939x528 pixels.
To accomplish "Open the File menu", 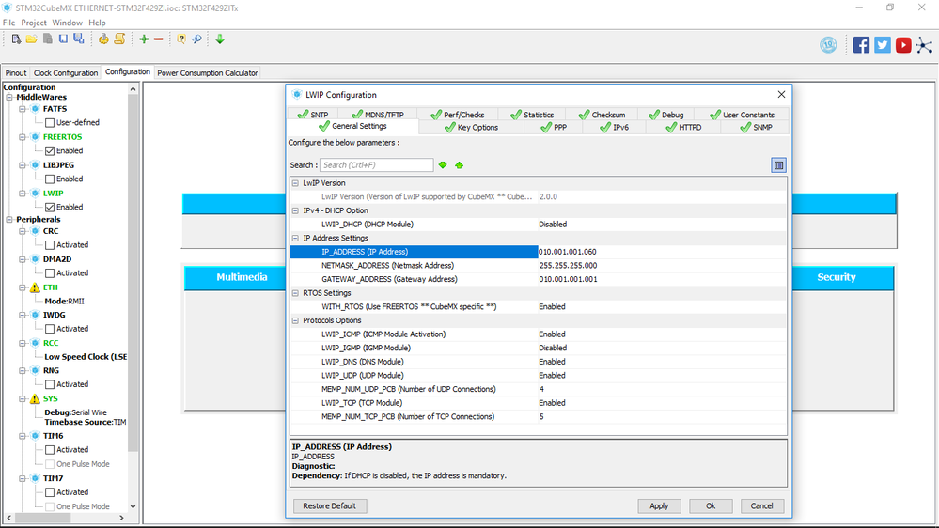I will pyautogui.click(x=9, y=23).
